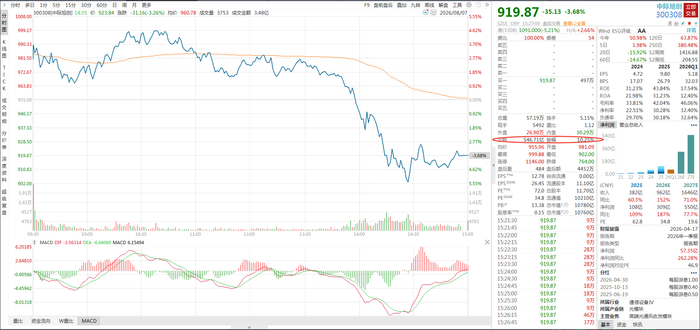Select the 资金流向 indicator tab
Image resolution: width=700 pixels, height=330 pixels.
41,321
